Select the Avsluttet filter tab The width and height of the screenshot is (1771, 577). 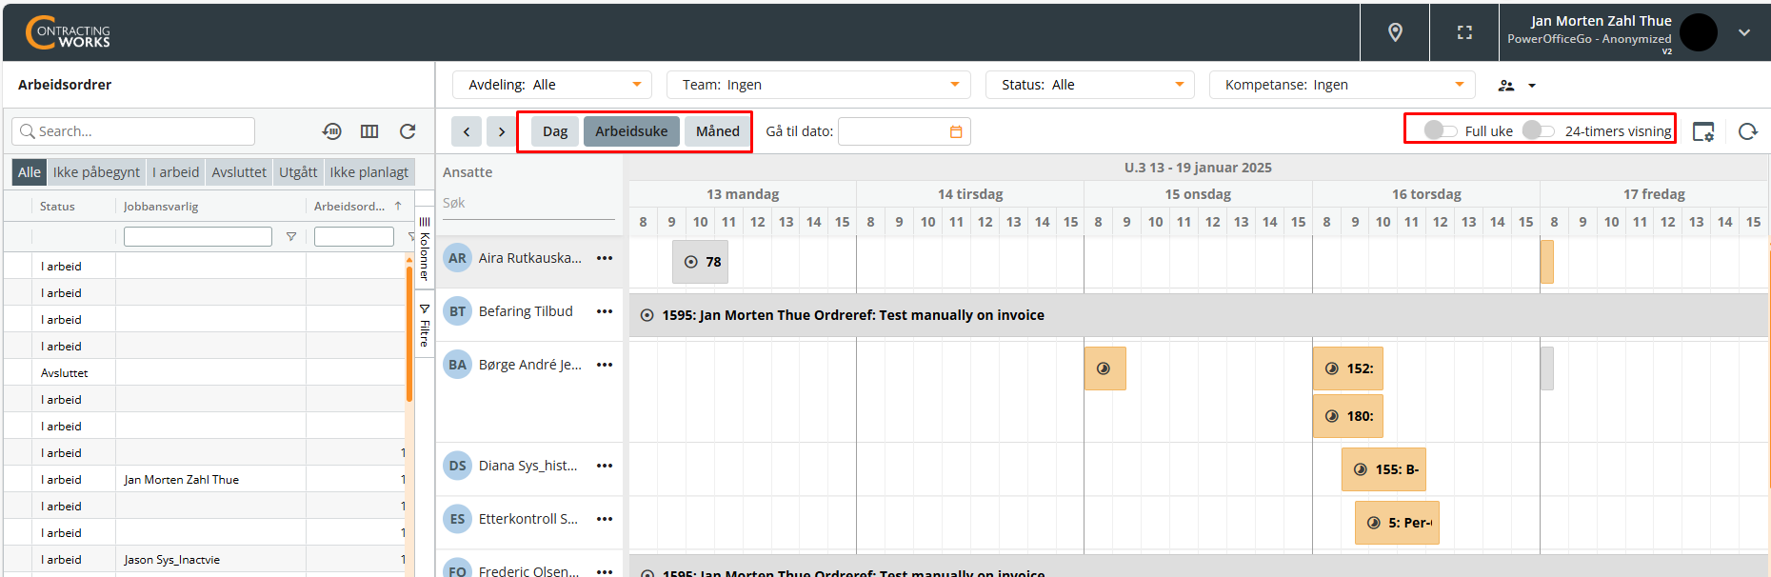pyautogui.click(x=239, y=172)
